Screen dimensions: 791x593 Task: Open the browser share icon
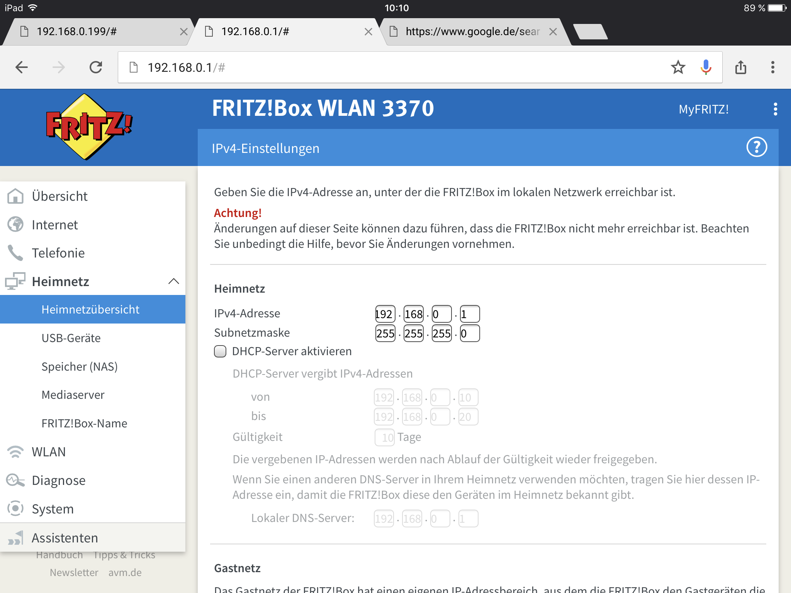pyautogui.click(x=741, y=67)
